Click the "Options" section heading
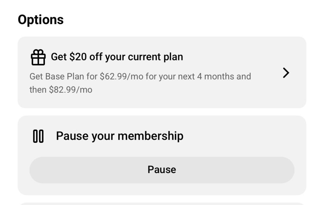324x205 pixels. (x=40, y=20)
